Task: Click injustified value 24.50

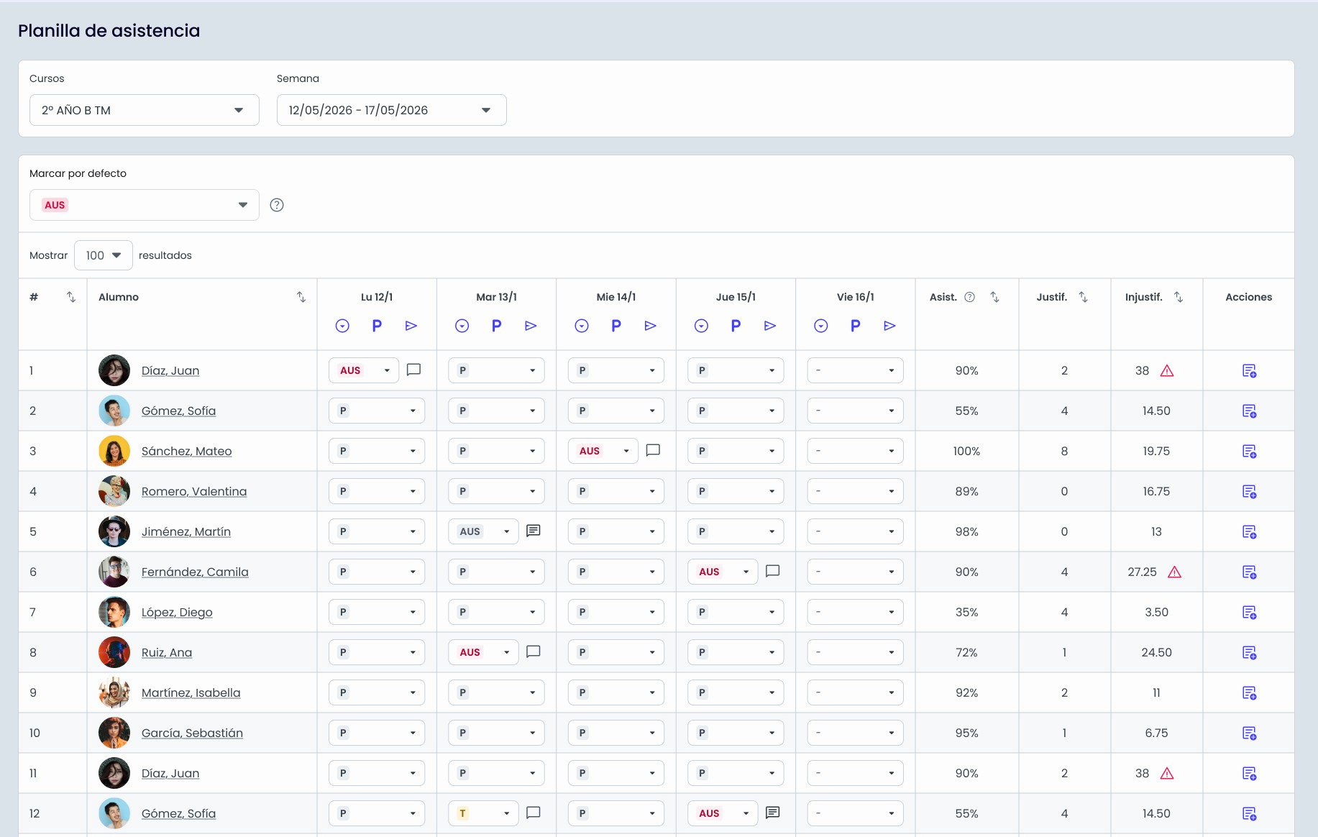Action: click(x=1156, y=652)
